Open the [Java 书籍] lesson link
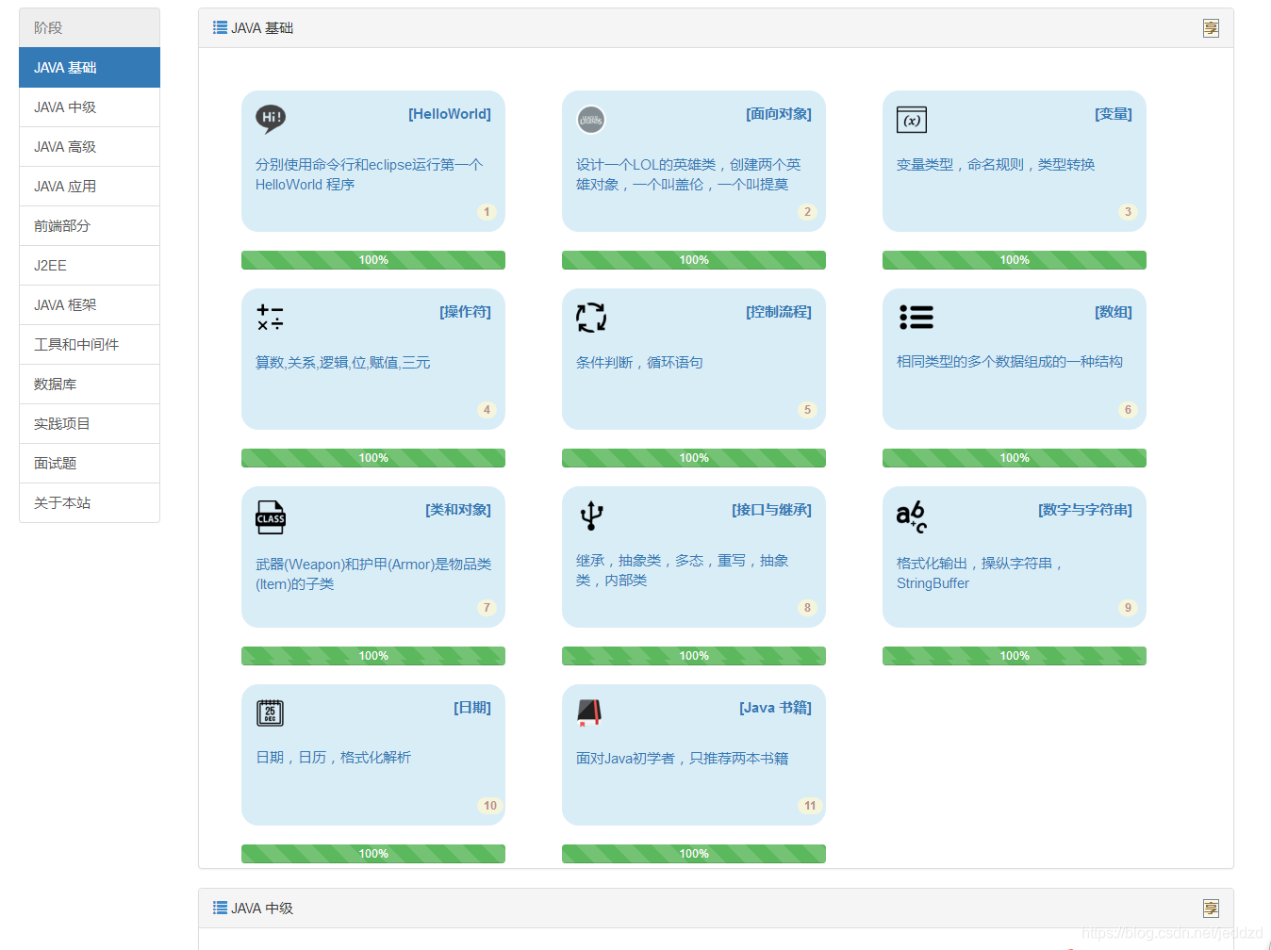The width and height of the screenshot is (1271, 950). point(775,708)
